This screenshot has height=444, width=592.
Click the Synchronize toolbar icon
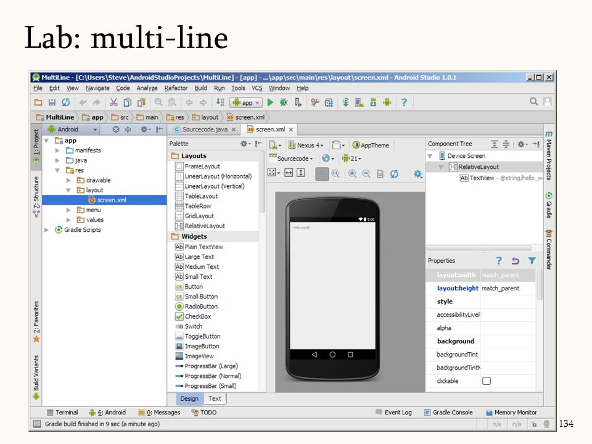coord(66,102)
